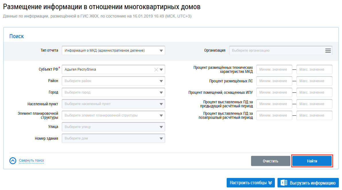
Task: Click maximum field for ПД позапрошлый период
Action: (314, 115)
